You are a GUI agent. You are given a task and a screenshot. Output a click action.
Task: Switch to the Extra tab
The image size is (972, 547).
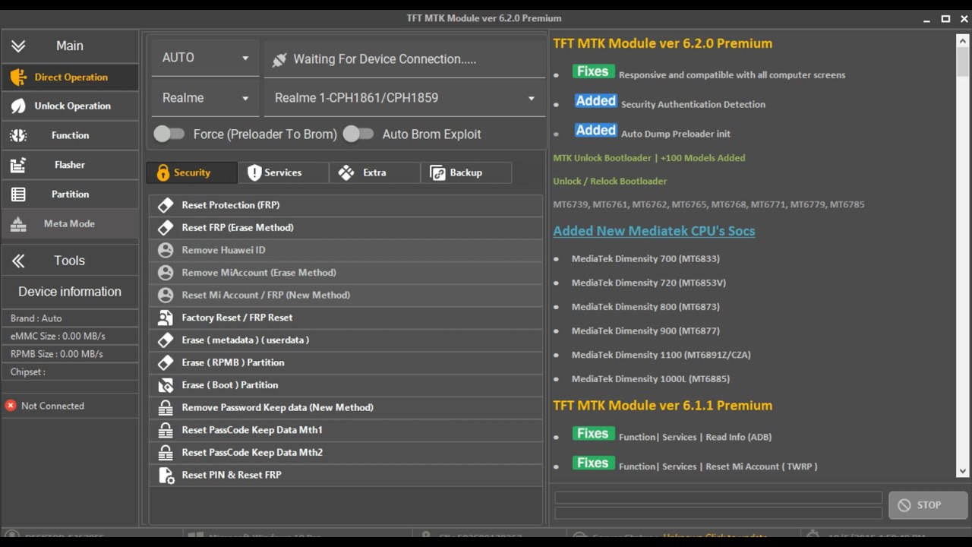pyautogui.click(x=374, y=173)
